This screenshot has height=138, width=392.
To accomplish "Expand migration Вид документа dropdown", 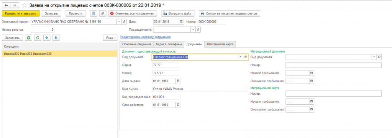I will pos(374,57).
